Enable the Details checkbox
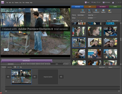This screenshot has width=122, height=94. coord(106,21)
